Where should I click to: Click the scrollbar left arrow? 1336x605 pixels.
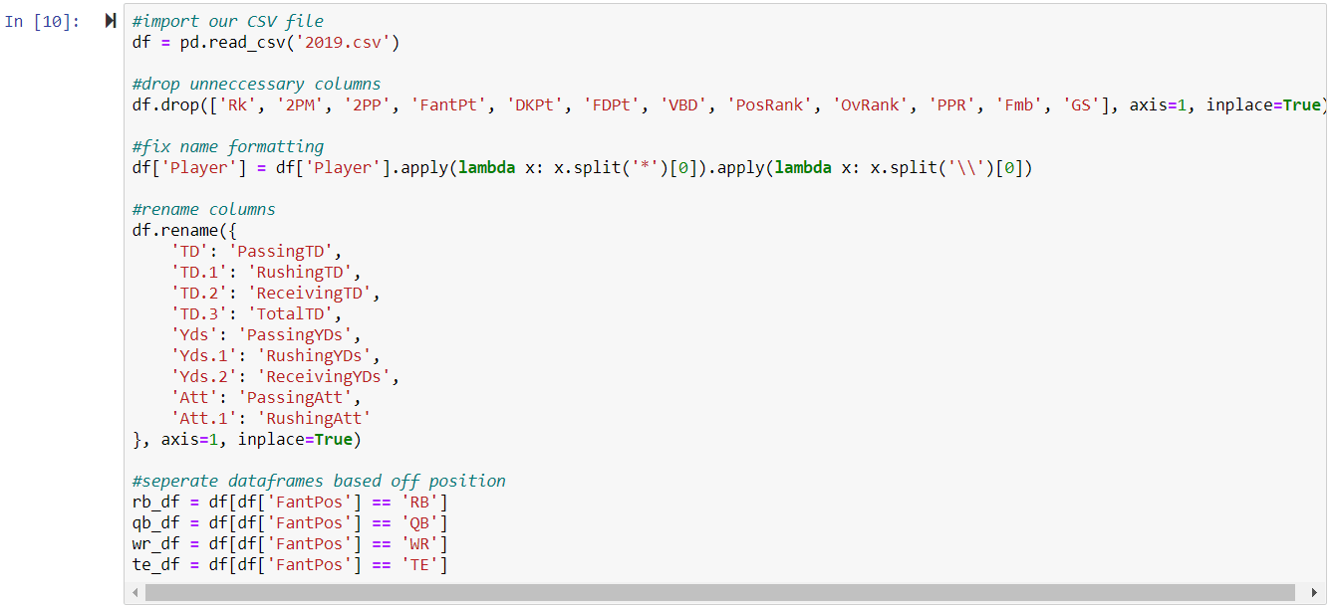[x=134, y=592]
